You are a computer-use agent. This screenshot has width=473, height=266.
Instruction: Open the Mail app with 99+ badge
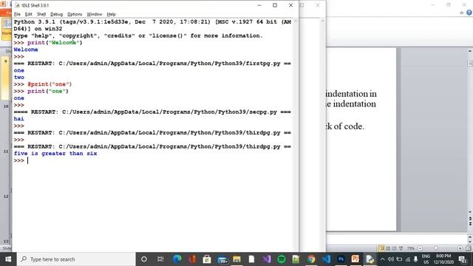(x=222, y=259)
